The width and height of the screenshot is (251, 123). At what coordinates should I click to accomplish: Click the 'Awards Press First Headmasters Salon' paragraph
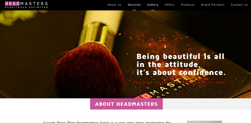[107, 122]
